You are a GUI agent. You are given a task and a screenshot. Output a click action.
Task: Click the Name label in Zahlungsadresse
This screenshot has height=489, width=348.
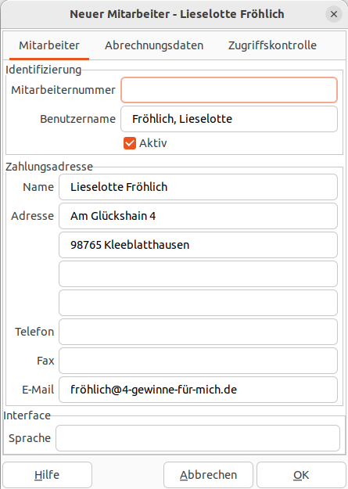pyautogui.click(x=38, y=187)
